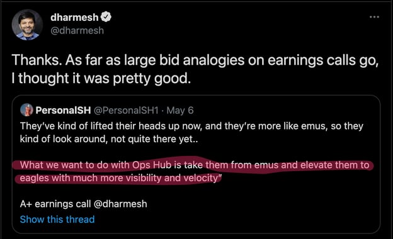Screen dimensions: 393x239
Task: Click the line starting Thanks. As far as
Action: point(195,60)
